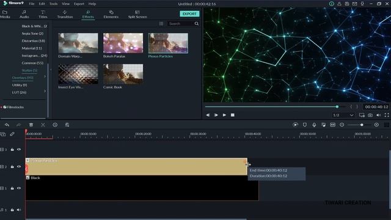Select the Black & White effects category
This screenshot has width=391, height=220.
pyautogui.click(x=34, y=26)
